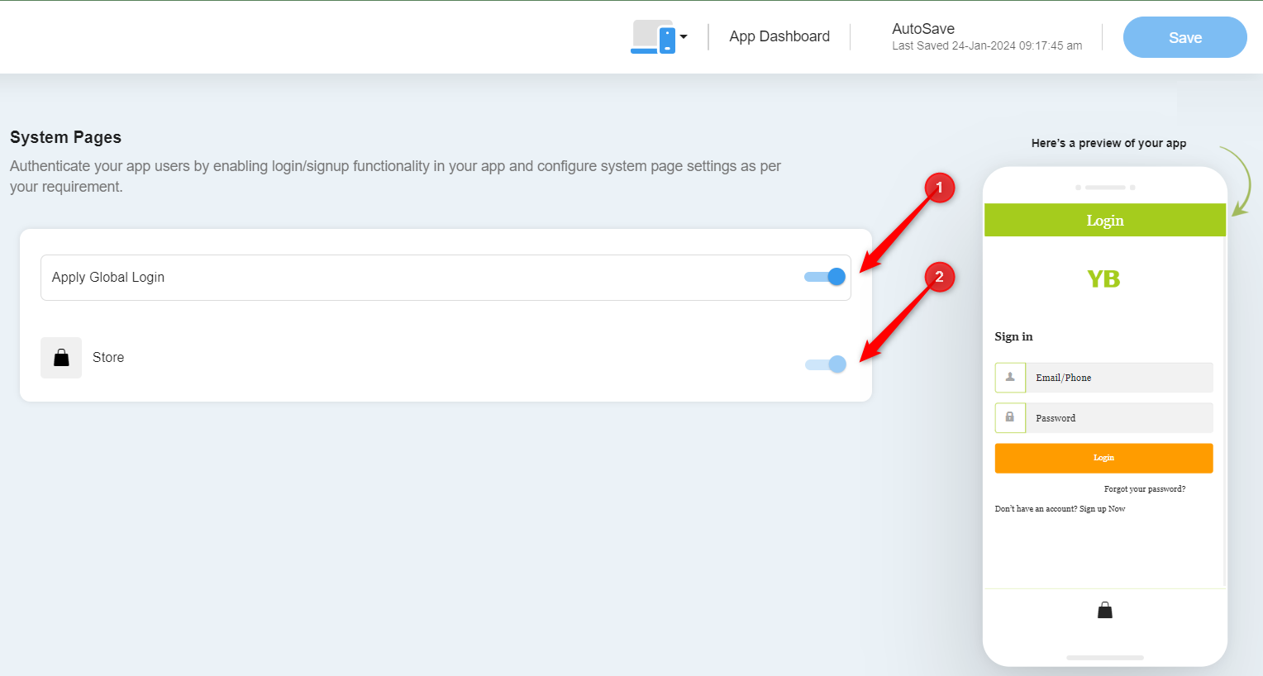
Task: Click the lock icon on the Store row
Action: pyautogui.click(x=61, y=357)
